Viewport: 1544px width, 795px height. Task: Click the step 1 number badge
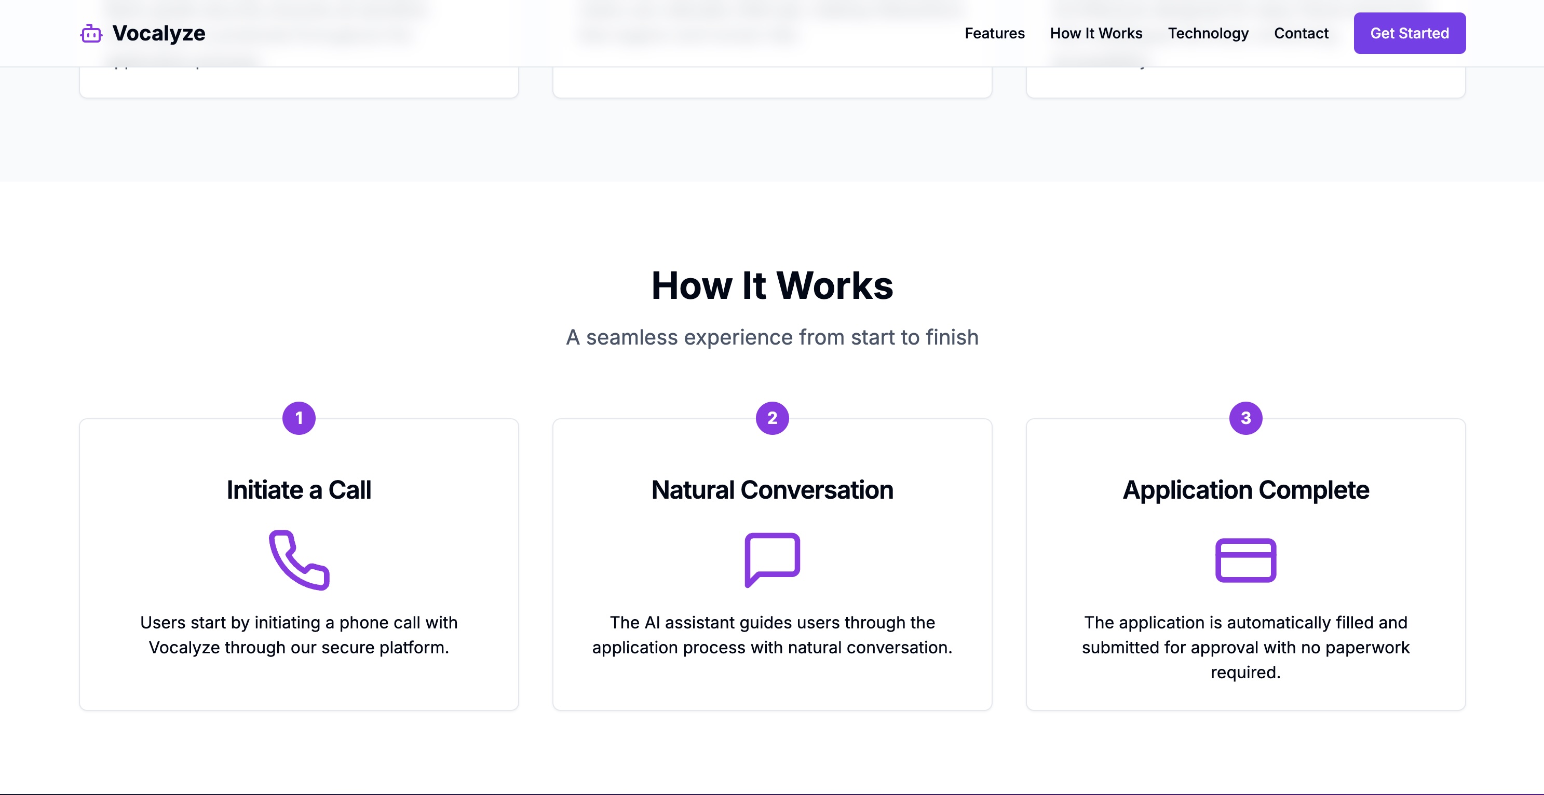tap(299, 418)
